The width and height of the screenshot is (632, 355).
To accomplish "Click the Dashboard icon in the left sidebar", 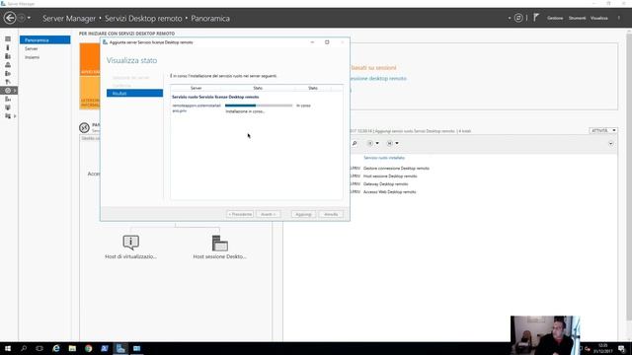I will [8, 39].
